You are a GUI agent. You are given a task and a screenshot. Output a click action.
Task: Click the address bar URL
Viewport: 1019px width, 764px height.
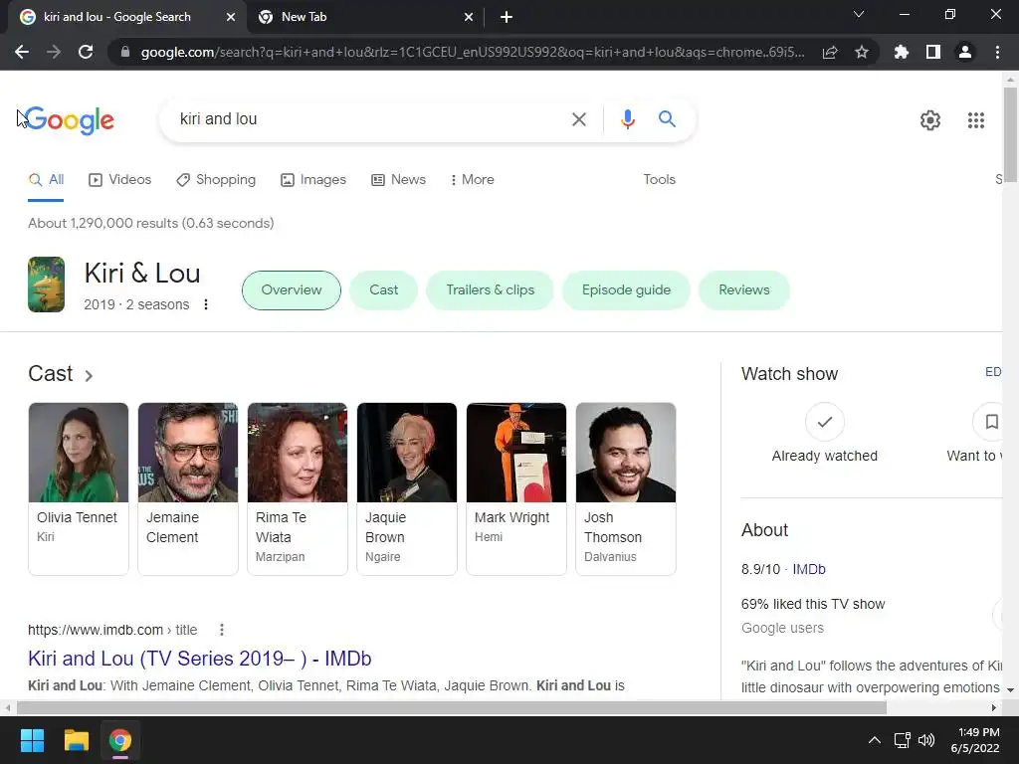pyautogui.click(x=473, y=52)
